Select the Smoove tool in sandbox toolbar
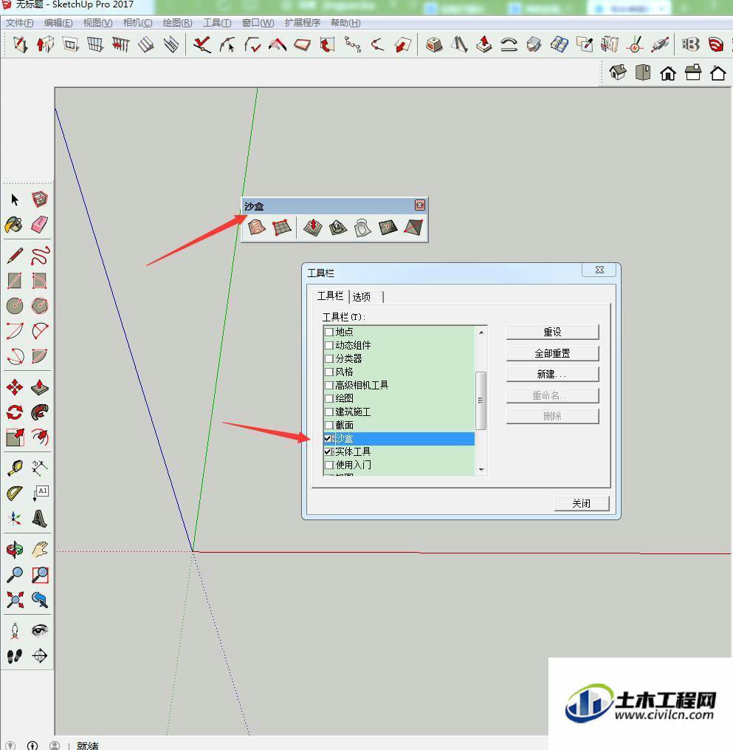The height and width of the screenshot is (750, 733). [312, 227]
